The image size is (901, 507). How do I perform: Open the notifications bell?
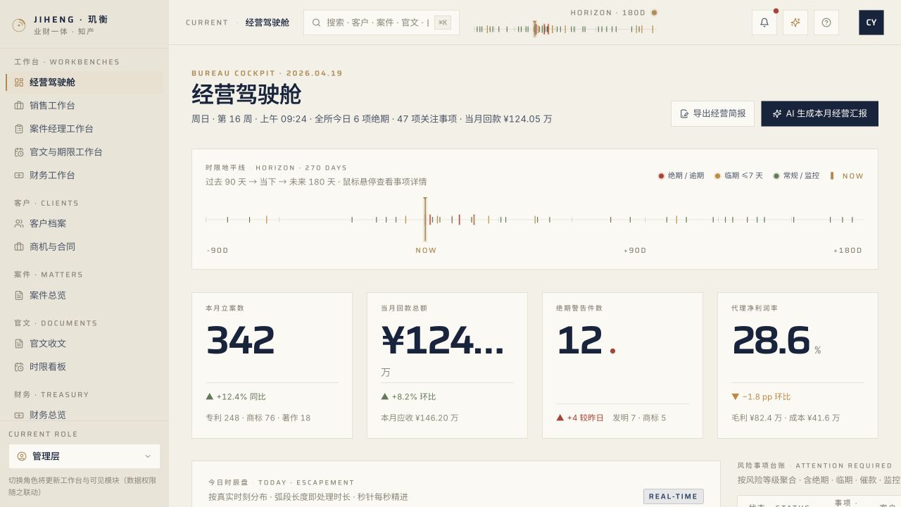[764, 23]
